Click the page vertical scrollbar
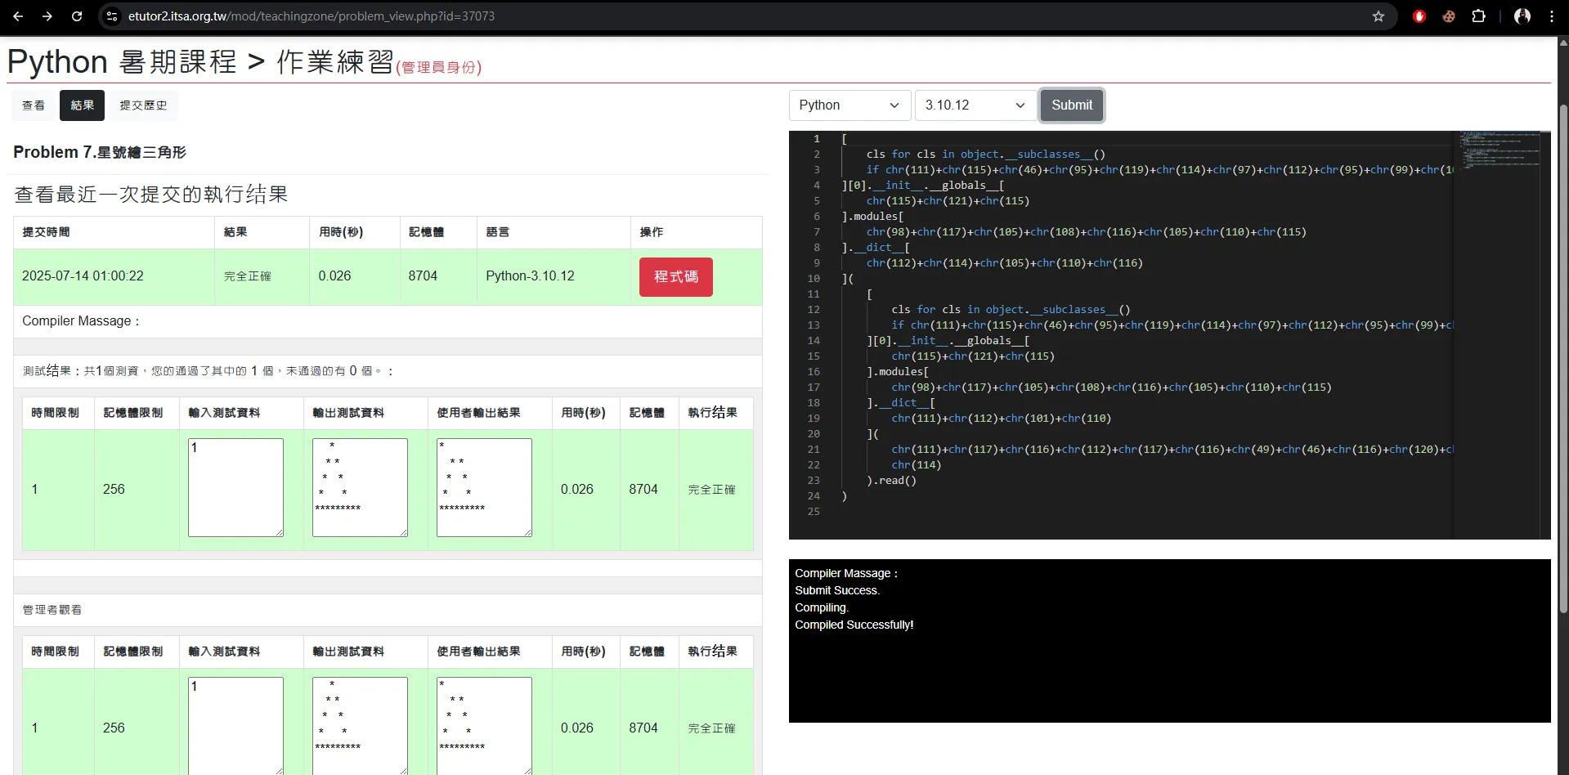The width and height of the screenshot is (1569, 775). [1563, 360]
